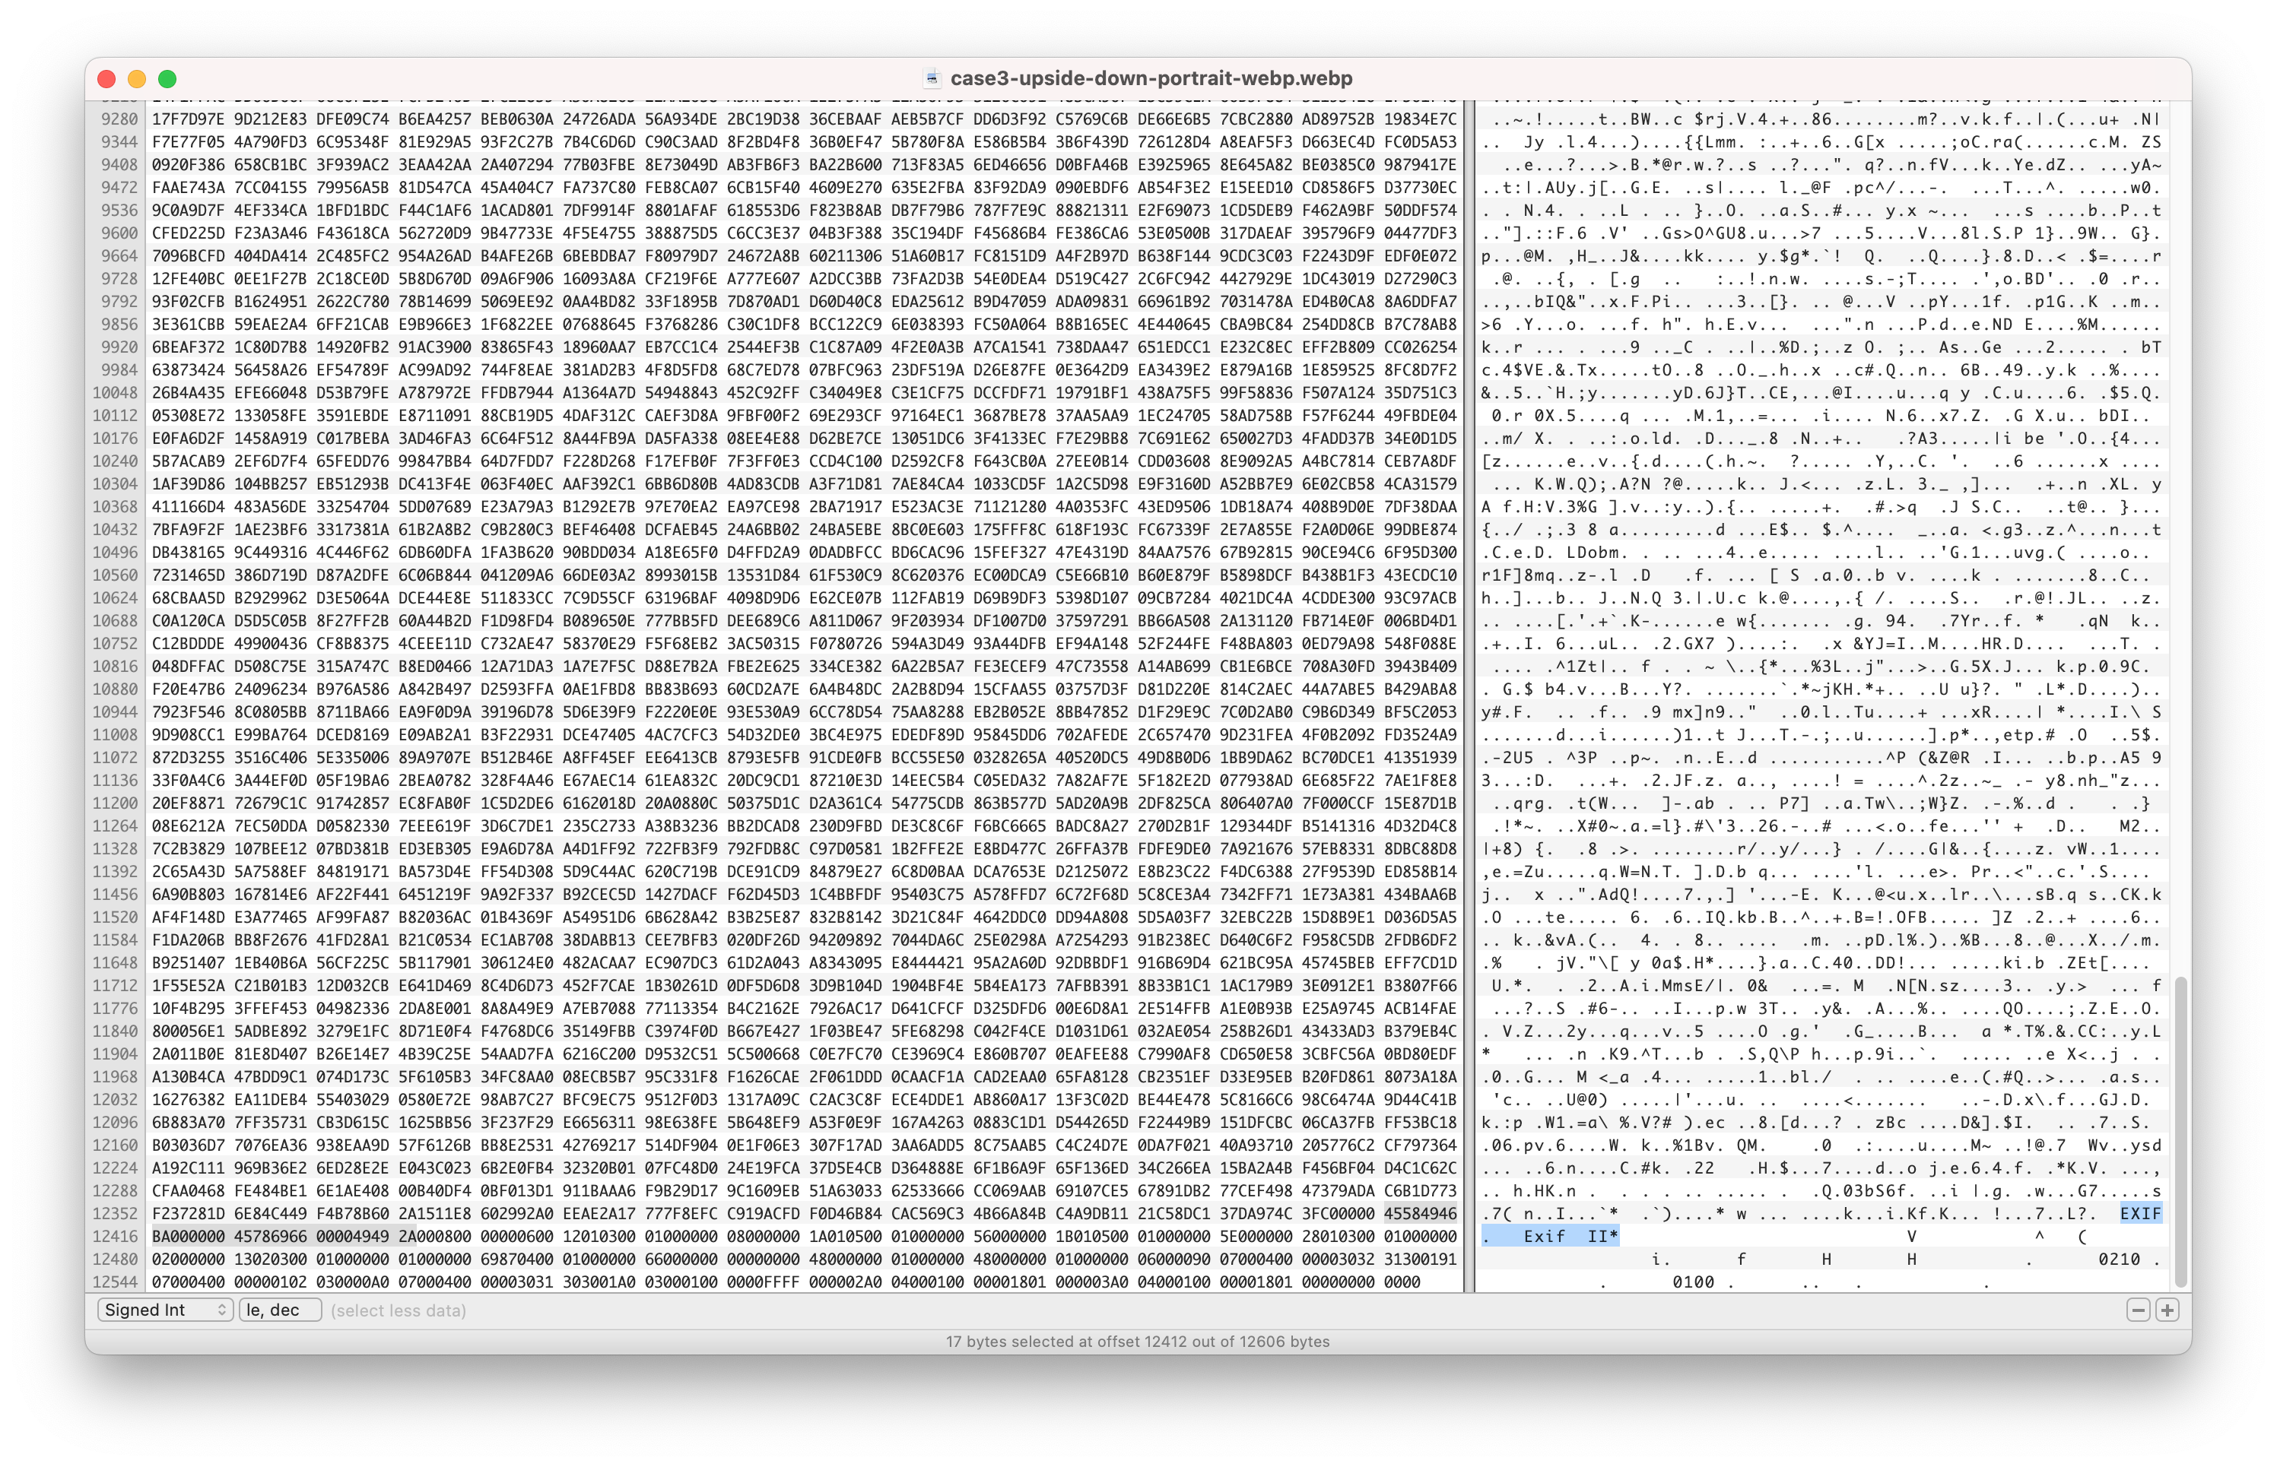Click line number 12352 in the offset gutter
The height and width of the screenshot is (1467, 2277).
pos(116,1214)
